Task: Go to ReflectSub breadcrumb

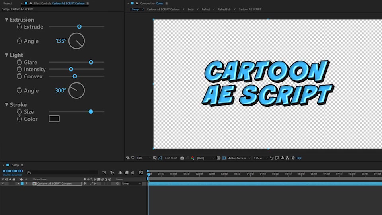Action: pos(224,9)
